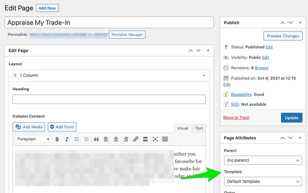Apply blockquote formatting
Screen dimensions: 308x193
96,139
